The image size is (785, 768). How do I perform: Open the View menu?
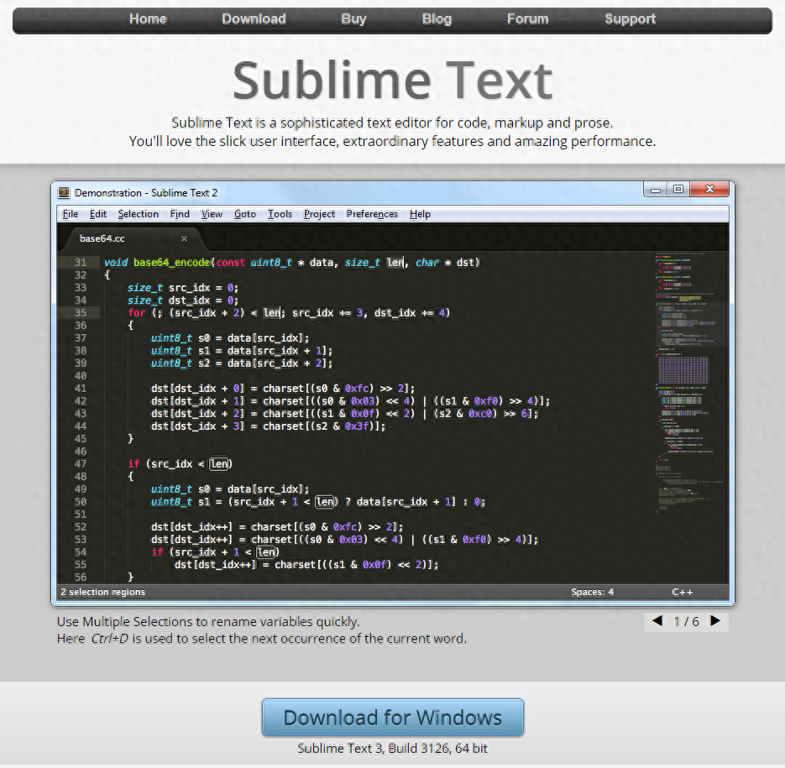point(212,214)
